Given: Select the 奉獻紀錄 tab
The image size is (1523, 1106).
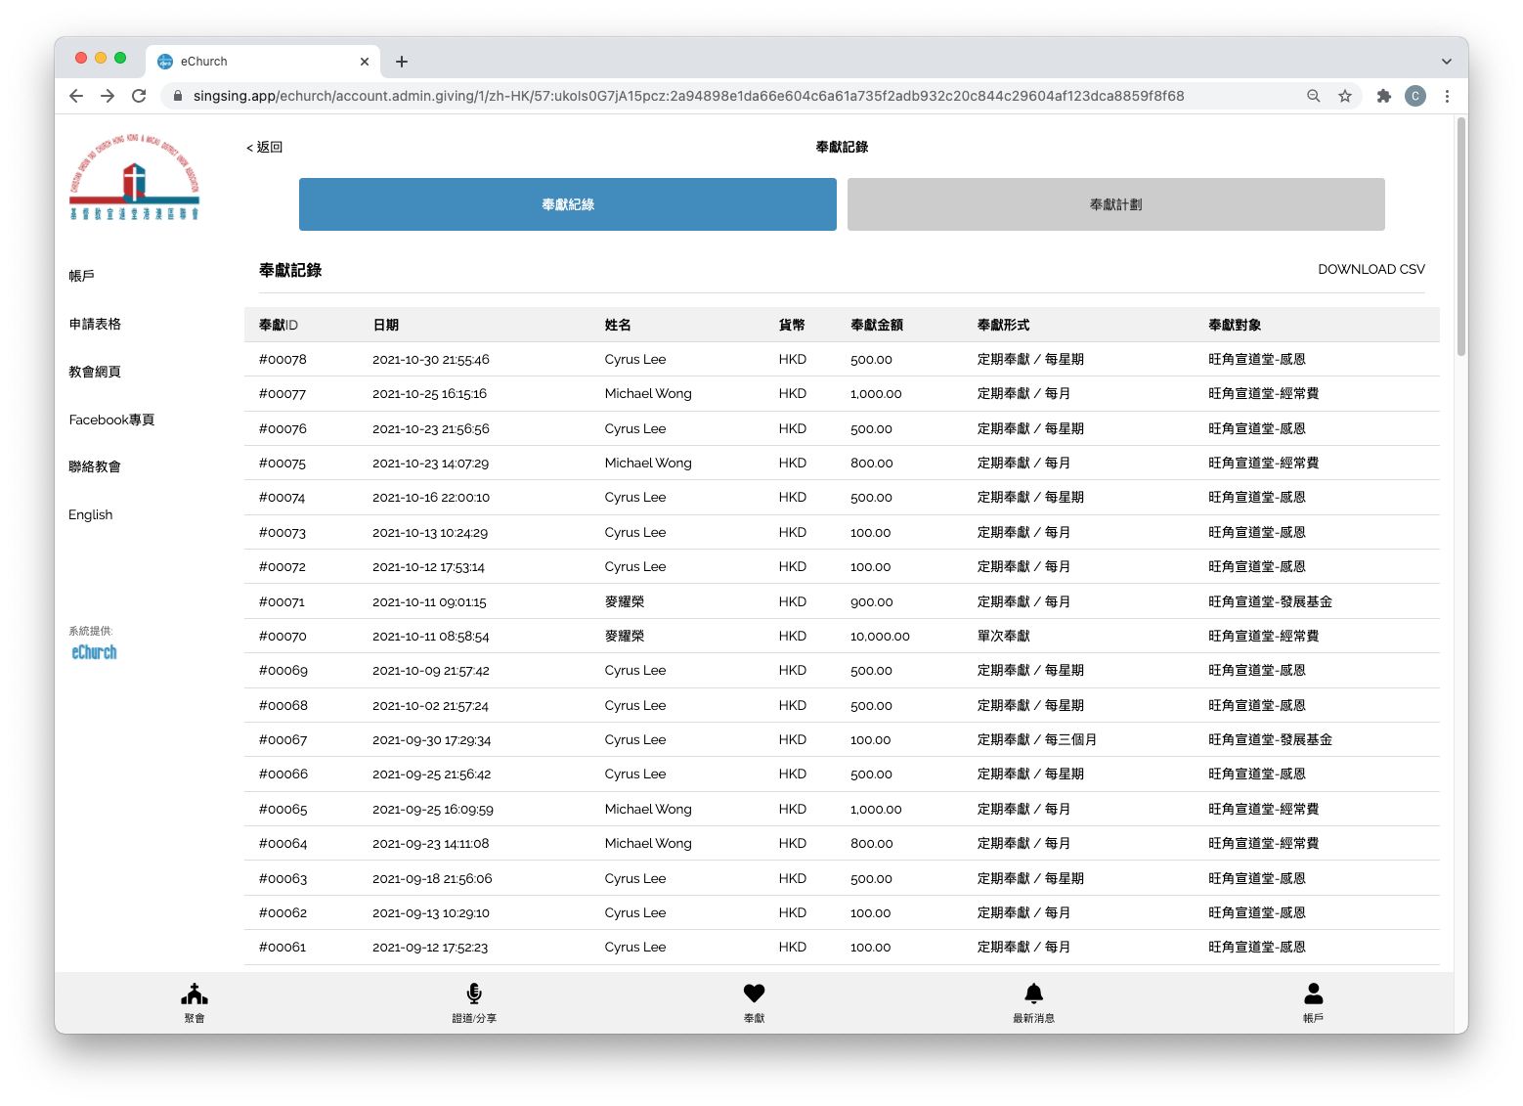Looking at the screenshot, I should 567,204.
